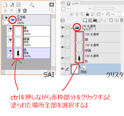Image resolution: width=124 pixels, height=116 pixels.
Task: Check the box beside Clip Studio 線画 layer
Action: point(68,47)
